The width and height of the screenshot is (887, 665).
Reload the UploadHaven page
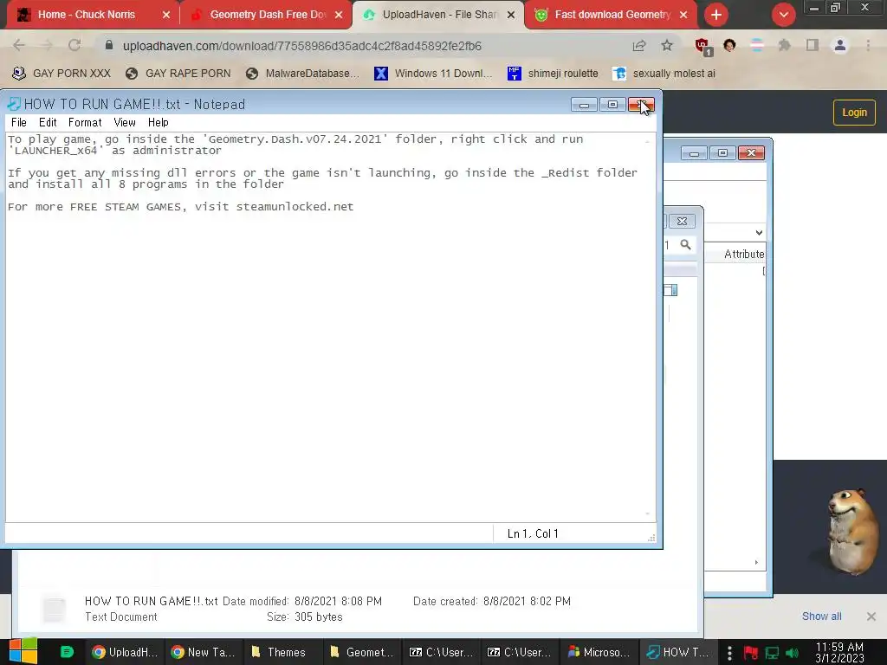click(74, 46)
